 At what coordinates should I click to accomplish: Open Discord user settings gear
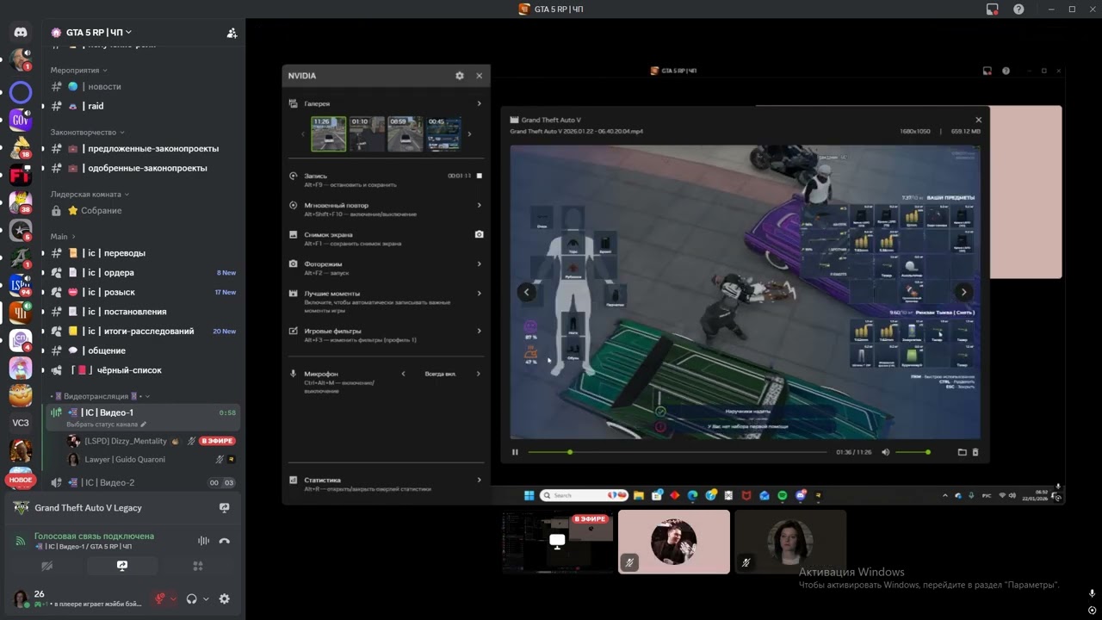click(225, 598)
